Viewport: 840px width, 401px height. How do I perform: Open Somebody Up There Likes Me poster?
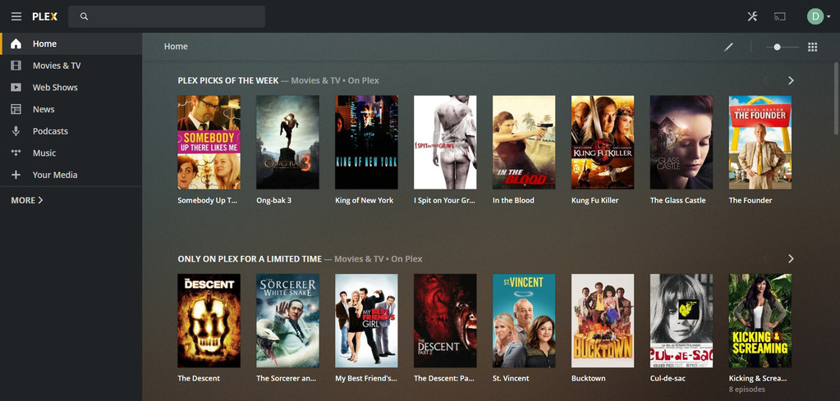(x=209, y=142)
